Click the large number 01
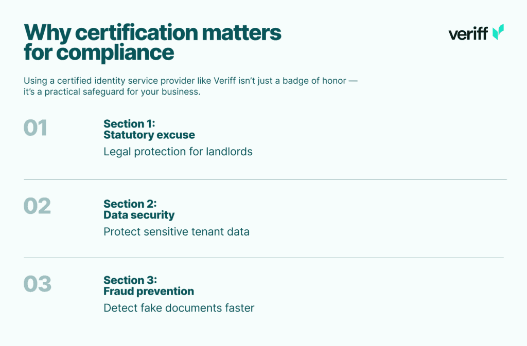The image size is (527, 346). pyautogui.click(x=36, y=128)
